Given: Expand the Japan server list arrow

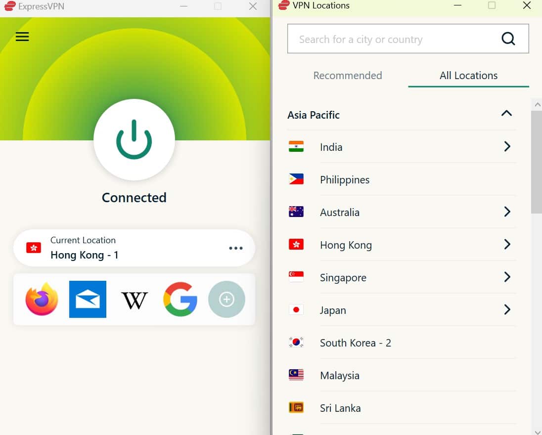Looking at the screenshot, I should point(507,309).
